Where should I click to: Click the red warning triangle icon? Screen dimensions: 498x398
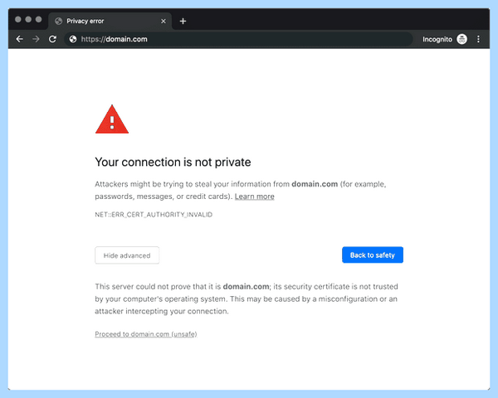coord(112,119)
